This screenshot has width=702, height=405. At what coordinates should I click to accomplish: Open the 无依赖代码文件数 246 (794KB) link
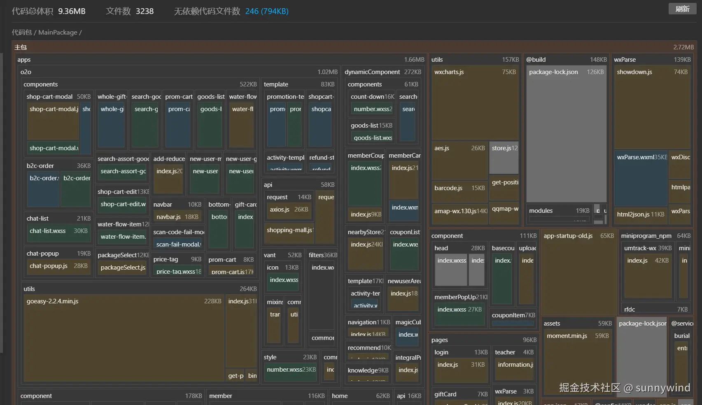point(266,11)
